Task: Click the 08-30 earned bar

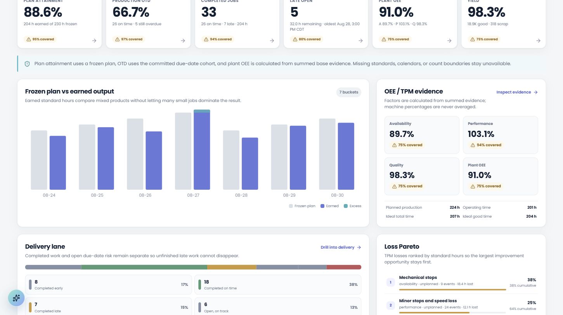Action: [346, 156]
